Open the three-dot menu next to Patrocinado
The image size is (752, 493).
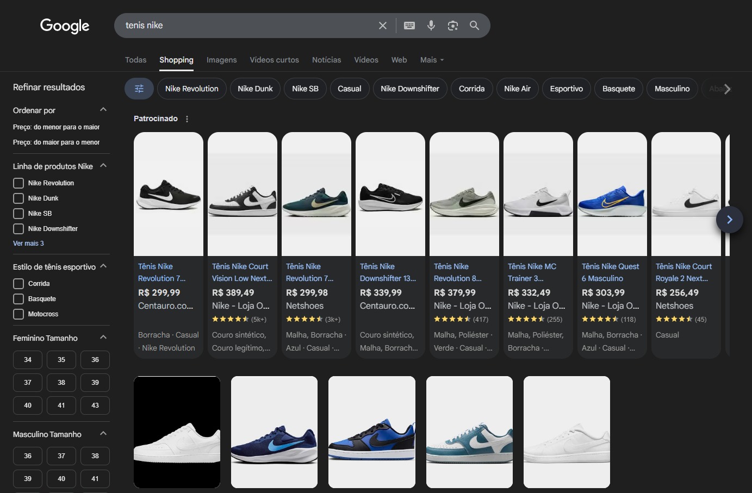(x=187, y=118)
